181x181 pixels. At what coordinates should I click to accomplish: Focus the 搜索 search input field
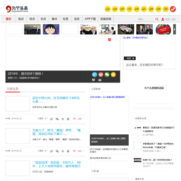click(x=146, y=19)
